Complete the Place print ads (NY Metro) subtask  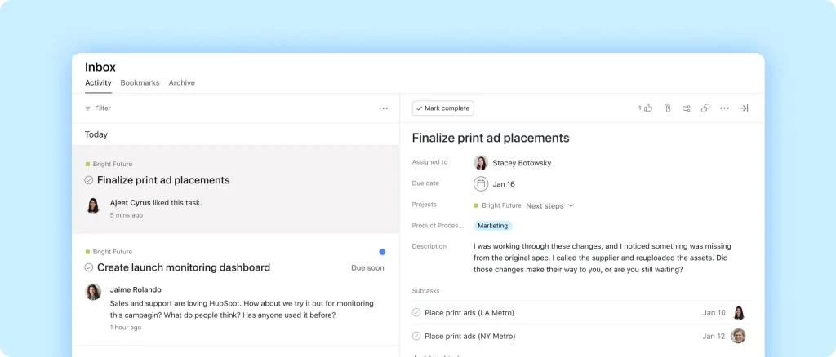416,336
